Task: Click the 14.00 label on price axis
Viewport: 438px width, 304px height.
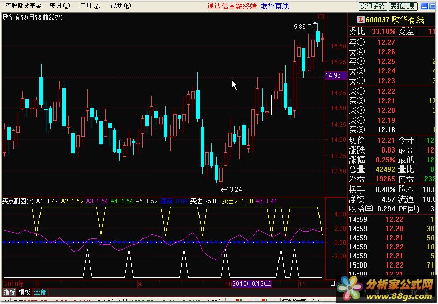Action: 339,140
